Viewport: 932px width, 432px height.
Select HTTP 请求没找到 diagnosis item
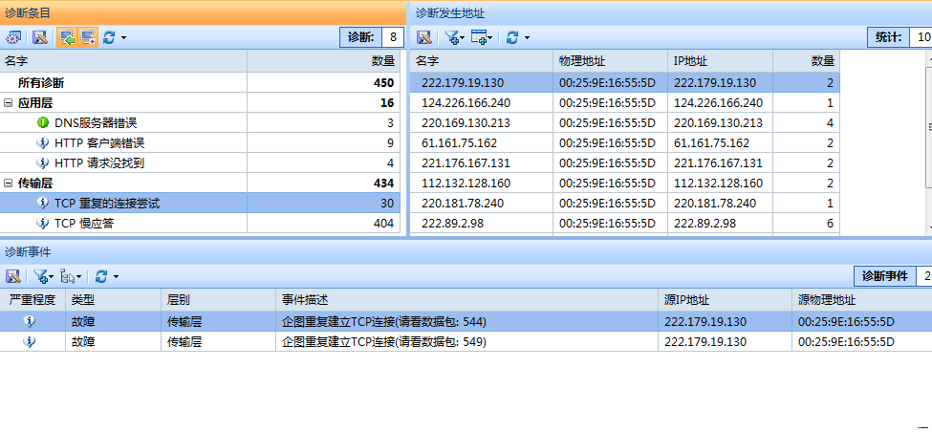click(x=200, y=162)
